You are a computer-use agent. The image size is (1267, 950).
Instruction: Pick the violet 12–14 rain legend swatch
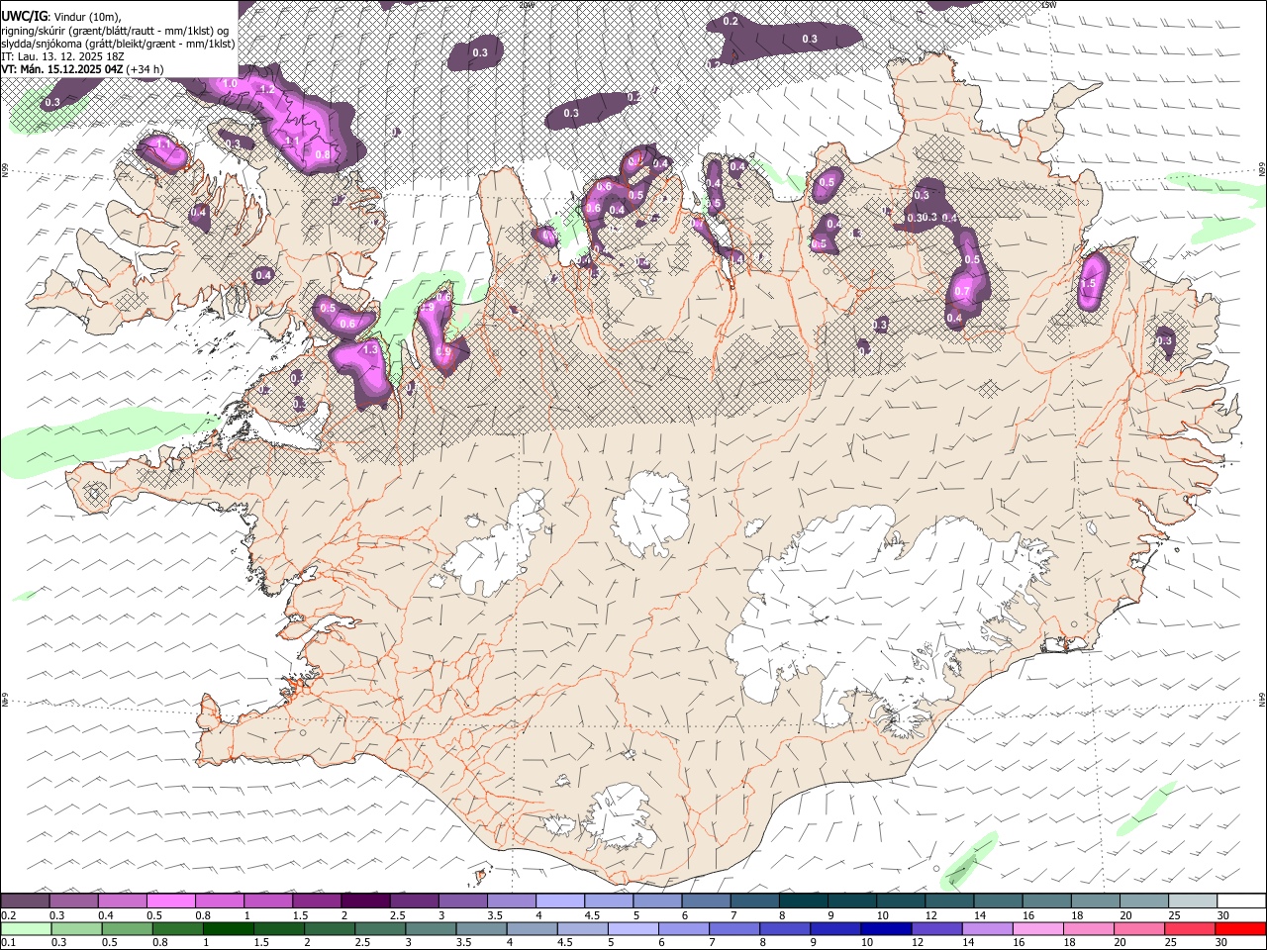coord(936,929)
